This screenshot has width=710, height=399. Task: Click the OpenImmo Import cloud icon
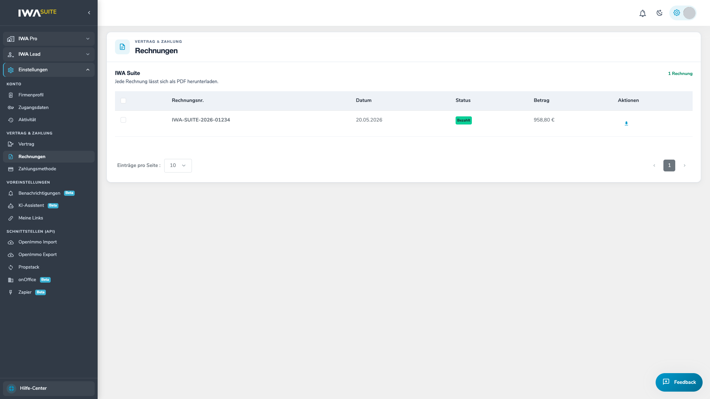click(11, 242)
